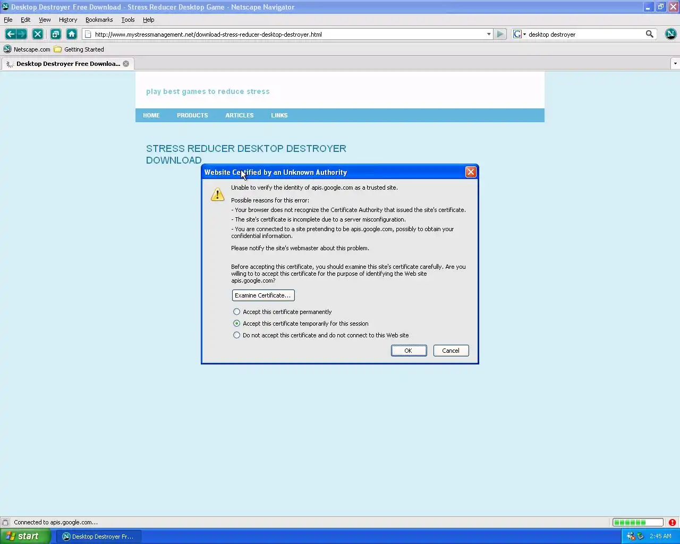Close the Desktop Destroyer tab

pos(126,64)
